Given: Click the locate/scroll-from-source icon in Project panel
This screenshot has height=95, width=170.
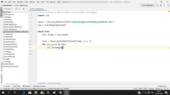Looking at the screenshot, I should [x=16, y=9].
